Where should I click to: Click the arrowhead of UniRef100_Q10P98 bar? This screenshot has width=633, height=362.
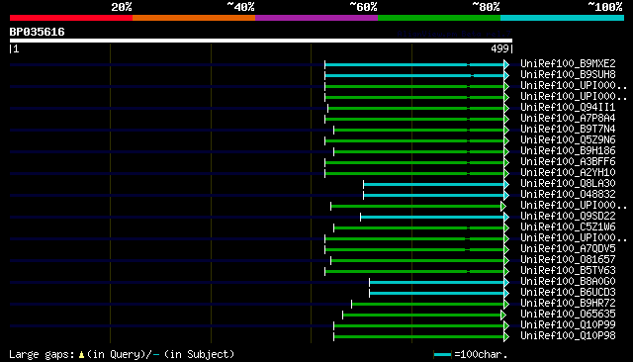point(506,336)
